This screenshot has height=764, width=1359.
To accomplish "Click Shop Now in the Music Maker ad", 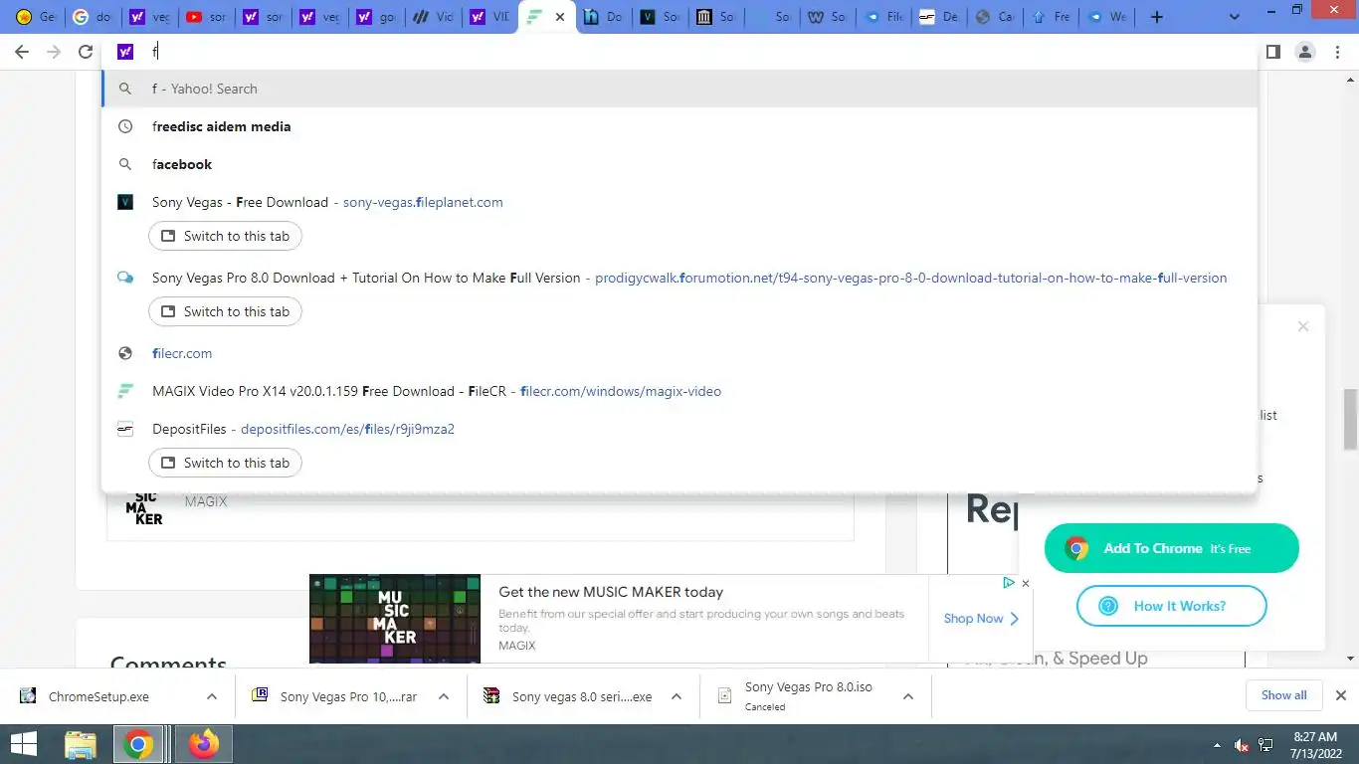I will 981,619.
